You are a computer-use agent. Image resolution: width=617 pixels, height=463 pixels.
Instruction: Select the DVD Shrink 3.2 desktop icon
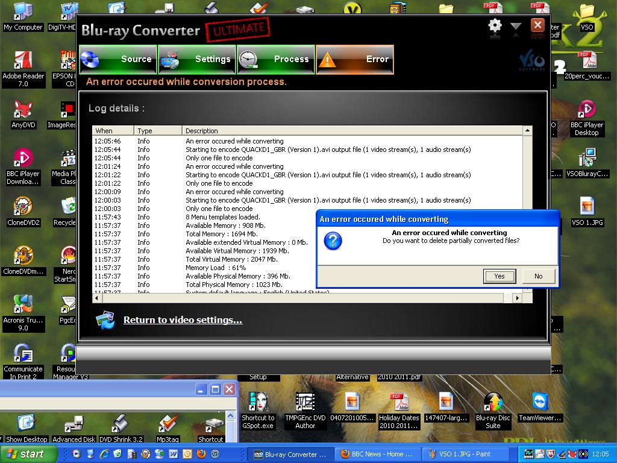point(121,429)
